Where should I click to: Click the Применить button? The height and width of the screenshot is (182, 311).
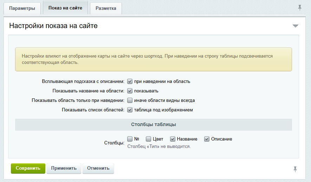(x=64, y=168)
